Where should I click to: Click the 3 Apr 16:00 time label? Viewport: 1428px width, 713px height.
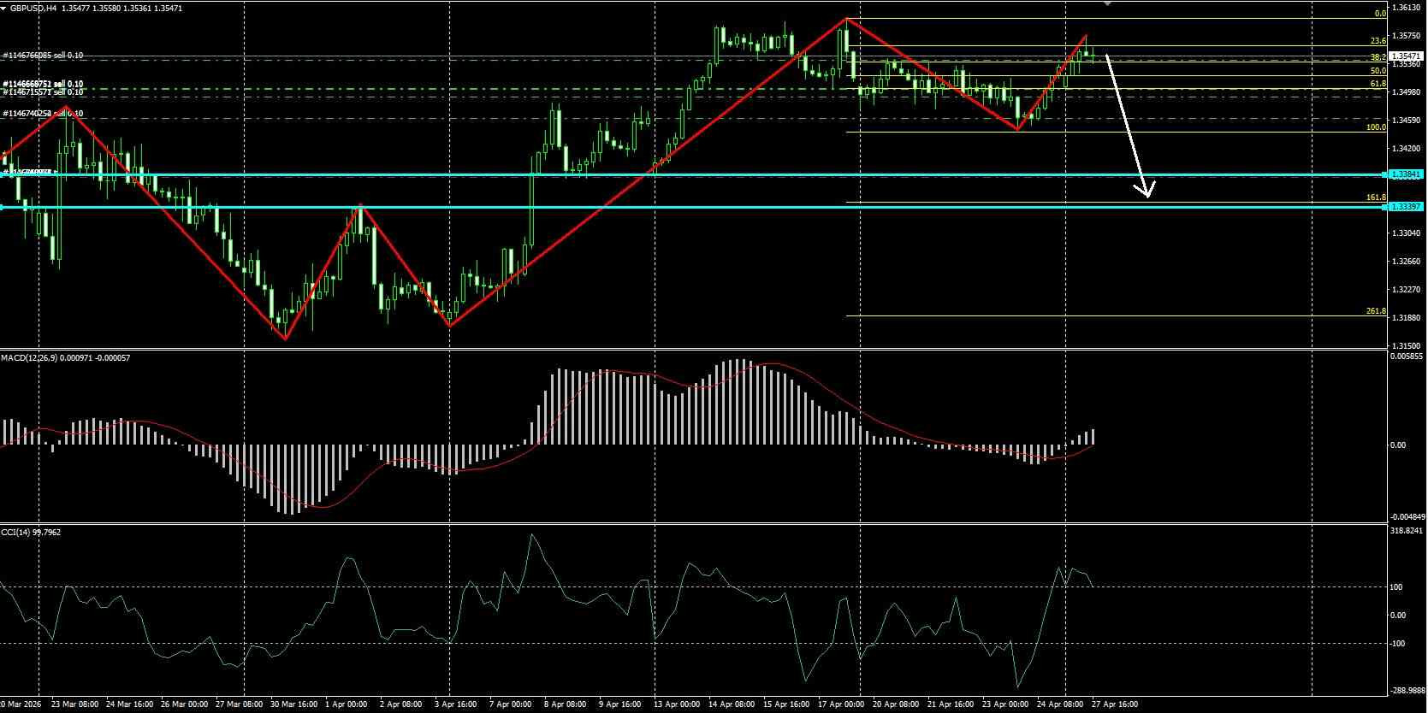click(x=455, y=704)
